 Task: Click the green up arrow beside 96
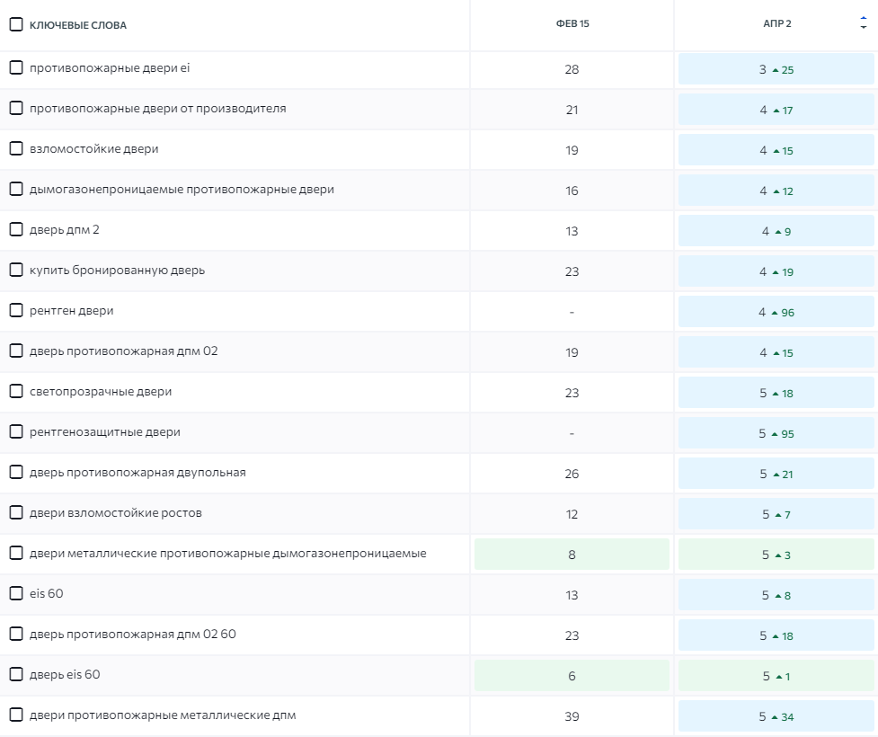[x=774, y=313]
